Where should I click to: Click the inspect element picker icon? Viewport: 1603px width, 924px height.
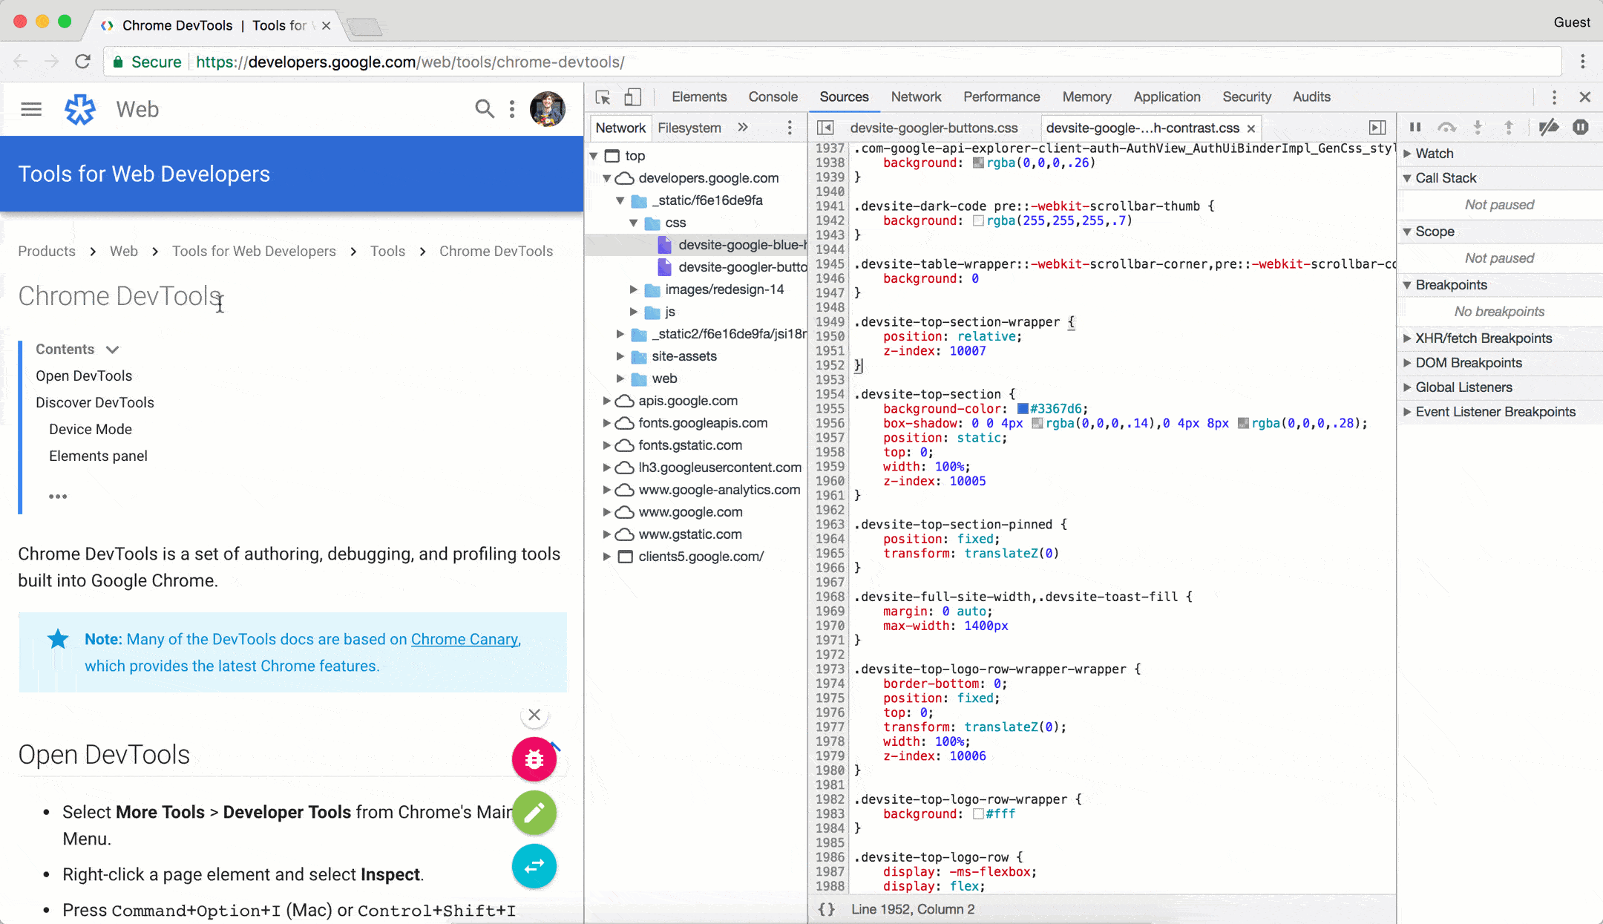coord(603,97)
